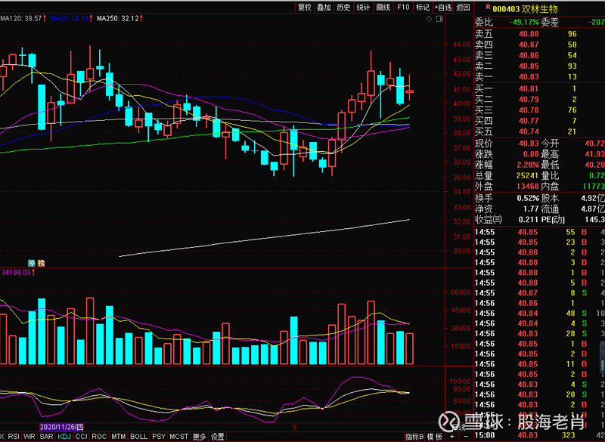Switch indicator to RSI
This screenshot has width=605, height=442.
(14, 437)
